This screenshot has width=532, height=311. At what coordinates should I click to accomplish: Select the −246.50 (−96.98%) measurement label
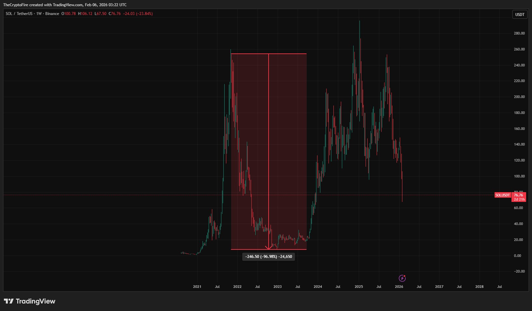pos(269,257)
